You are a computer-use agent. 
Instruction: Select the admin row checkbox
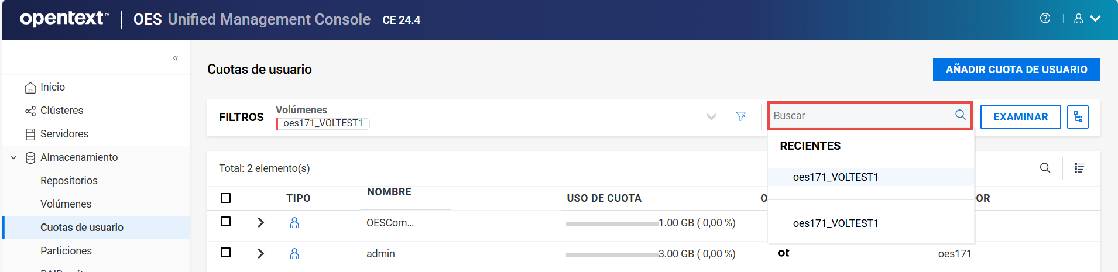225,253
